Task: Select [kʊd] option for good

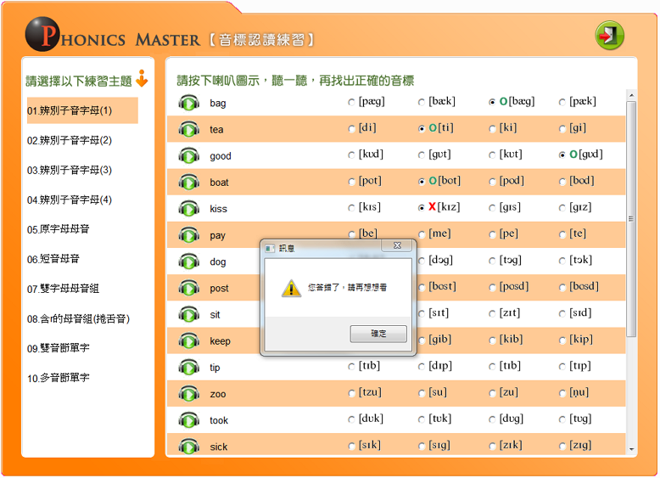Action: [351, 155]
